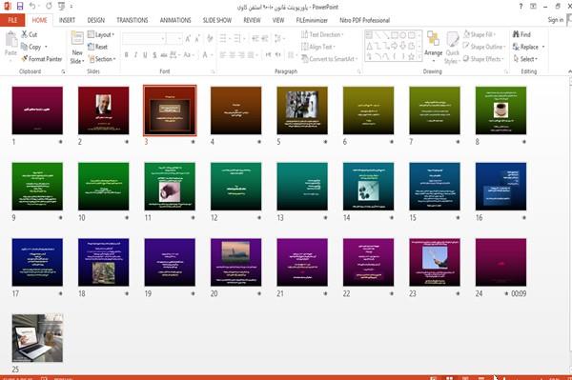
Task: Select slide 24 with 00:09 timing
Action: 500,262
